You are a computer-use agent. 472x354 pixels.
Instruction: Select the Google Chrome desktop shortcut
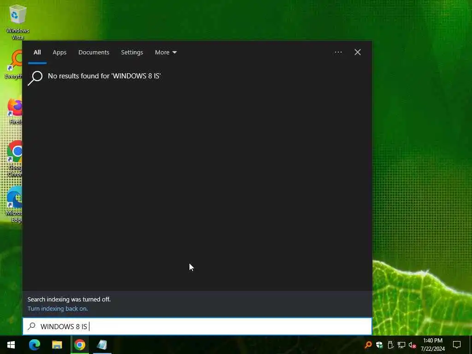pyautogui.click(x=14, y=159)
